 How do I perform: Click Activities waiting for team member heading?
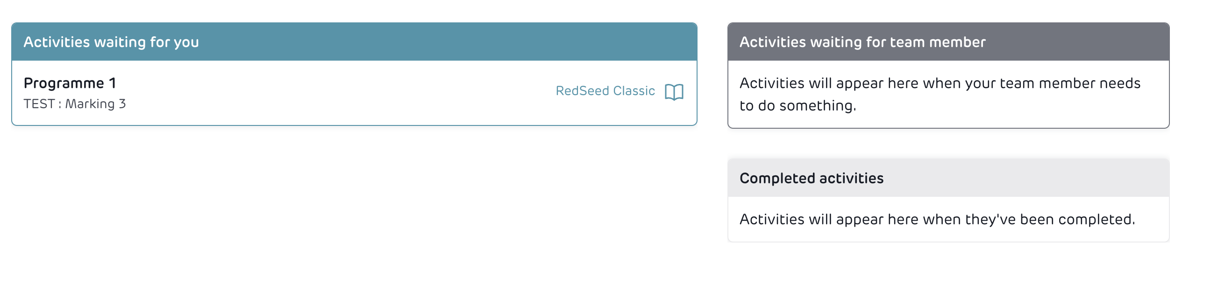coord(862,42)
